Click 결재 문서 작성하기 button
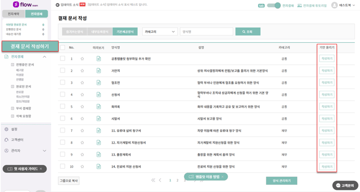This screenshot has width=360, height=192. [30, 46]
